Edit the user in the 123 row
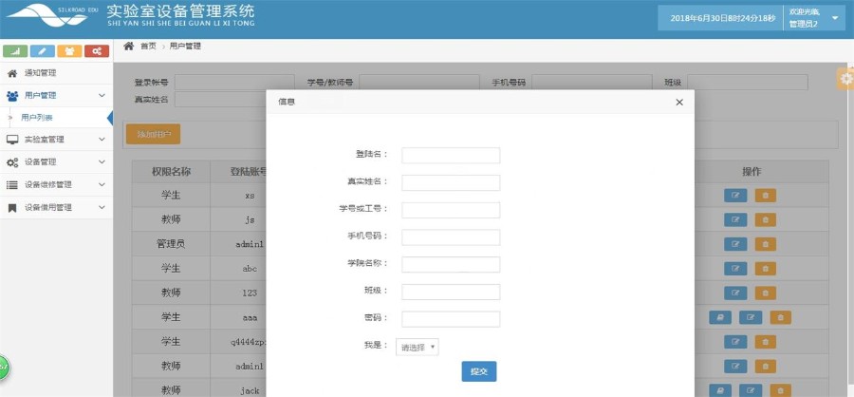This screenshot has width=854, height=397. click(x=735, y=293)
